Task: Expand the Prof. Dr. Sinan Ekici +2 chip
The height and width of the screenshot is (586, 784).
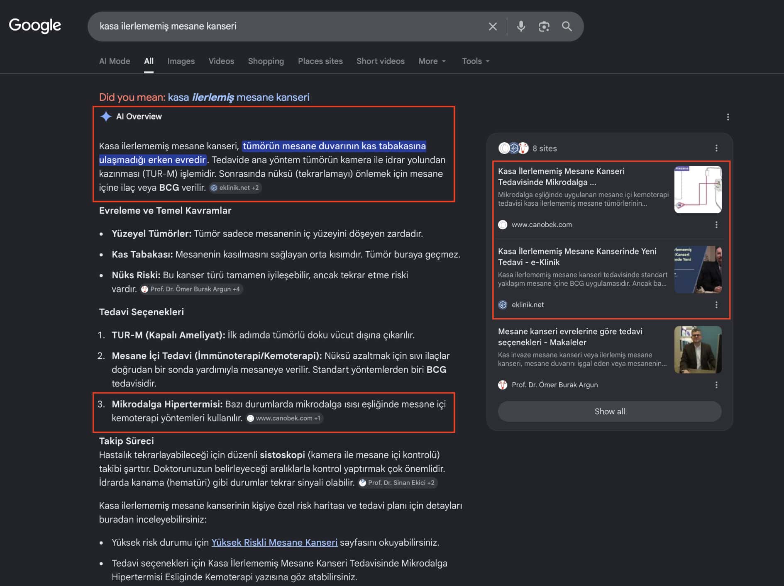Action: click(x=397, y=482)
